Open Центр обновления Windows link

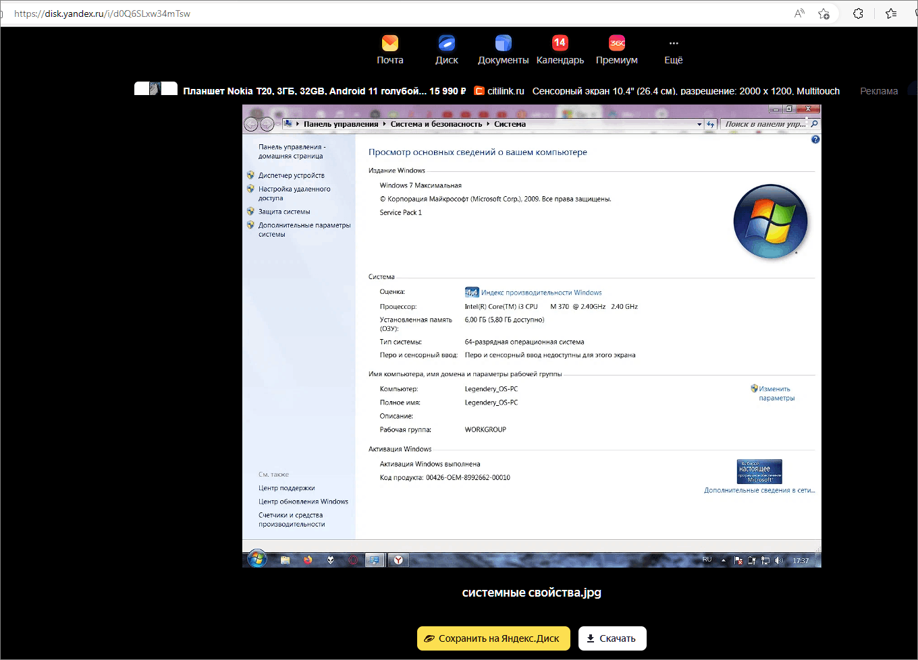coord(303,502)
